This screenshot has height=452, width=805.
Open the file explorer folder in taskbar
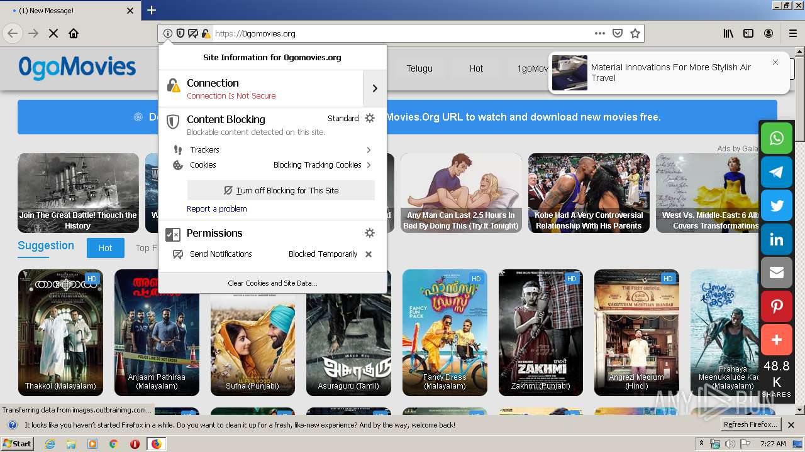click(x=71, y=444)
